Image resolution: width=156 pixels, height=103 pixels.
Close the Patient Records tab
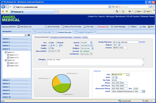click(73, 32)
